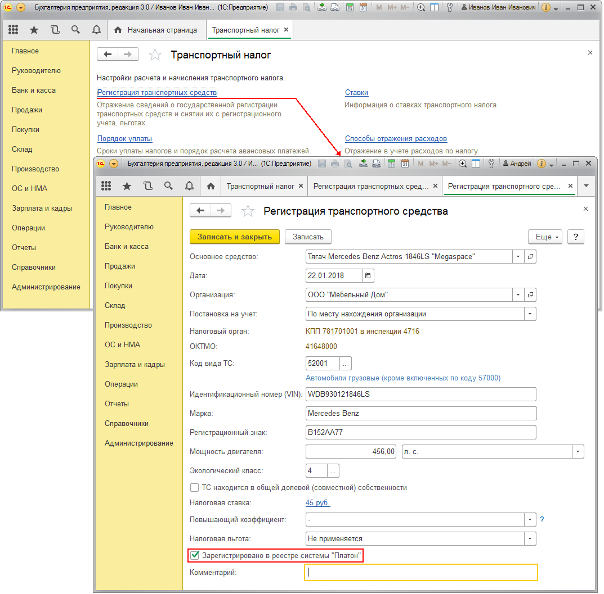Click into the Комментарий input field

420,573
